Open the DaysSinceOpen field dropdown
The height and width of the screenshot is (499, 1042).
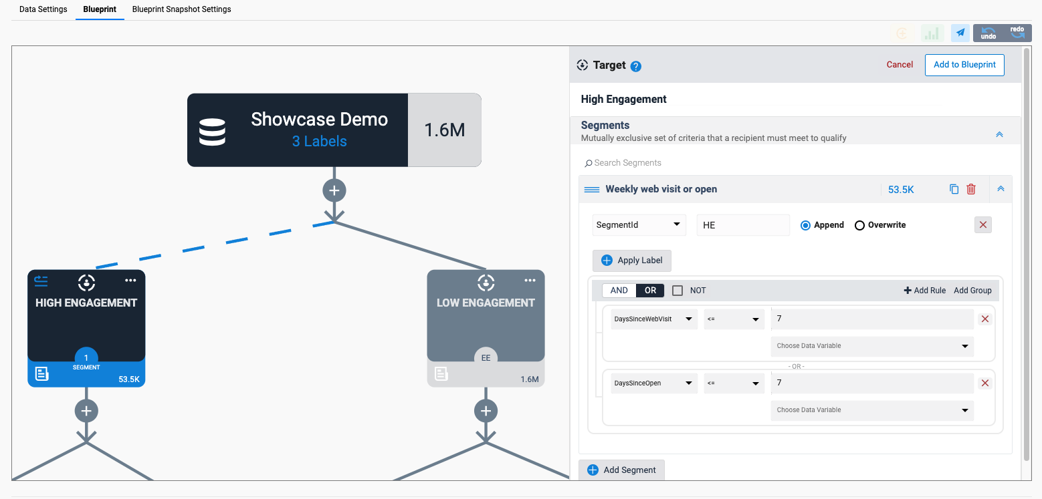point(654,383)
